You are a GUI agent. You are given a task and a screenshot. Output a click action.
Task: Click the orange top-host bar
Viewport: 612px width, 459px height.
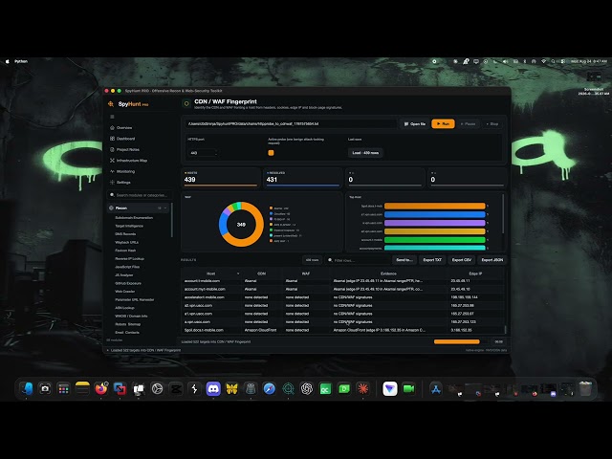435,206
